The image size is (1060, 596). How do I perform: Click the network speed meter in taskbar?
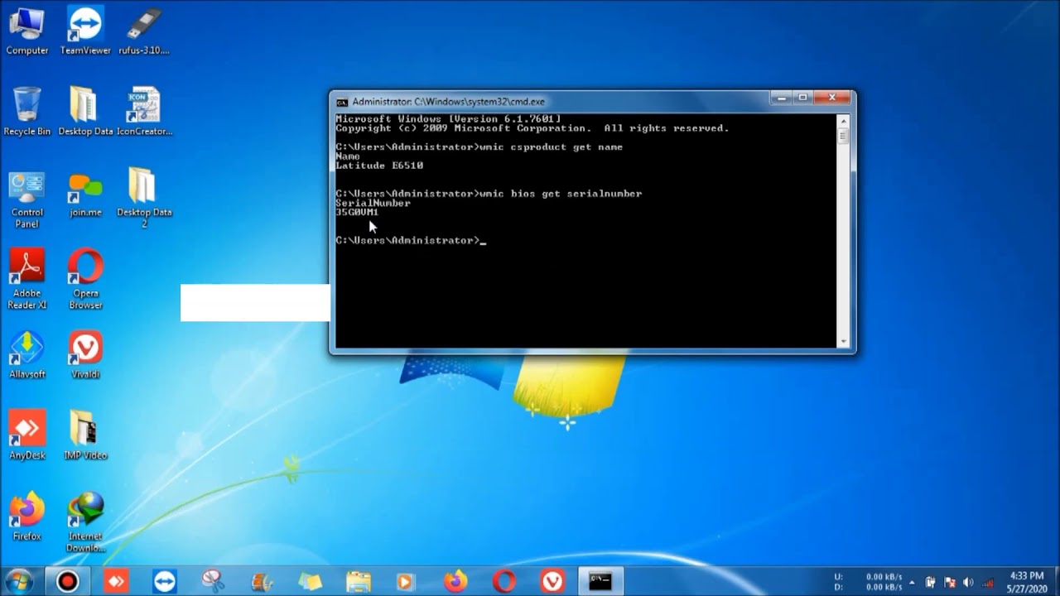click(868, 582)
